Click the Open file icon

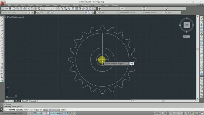pos(6,9)
